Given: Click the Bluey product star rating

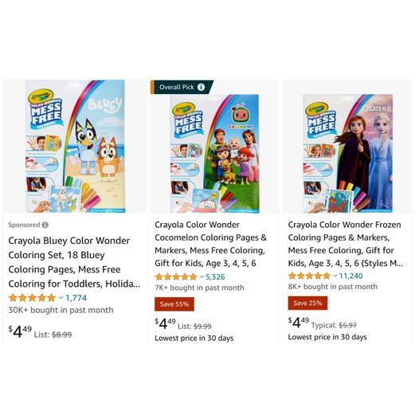Looking at the screenshot, I should click(x=32, y=298).
